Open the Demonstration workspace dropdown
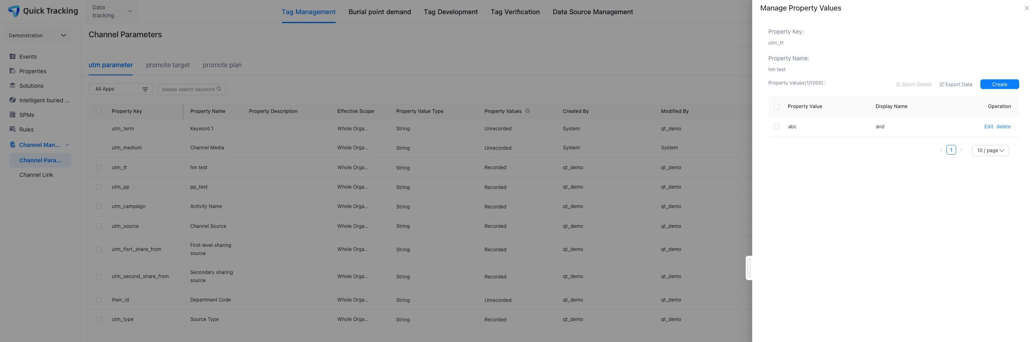Viewport: 1035px width, 342px height. tap(37, 35)
